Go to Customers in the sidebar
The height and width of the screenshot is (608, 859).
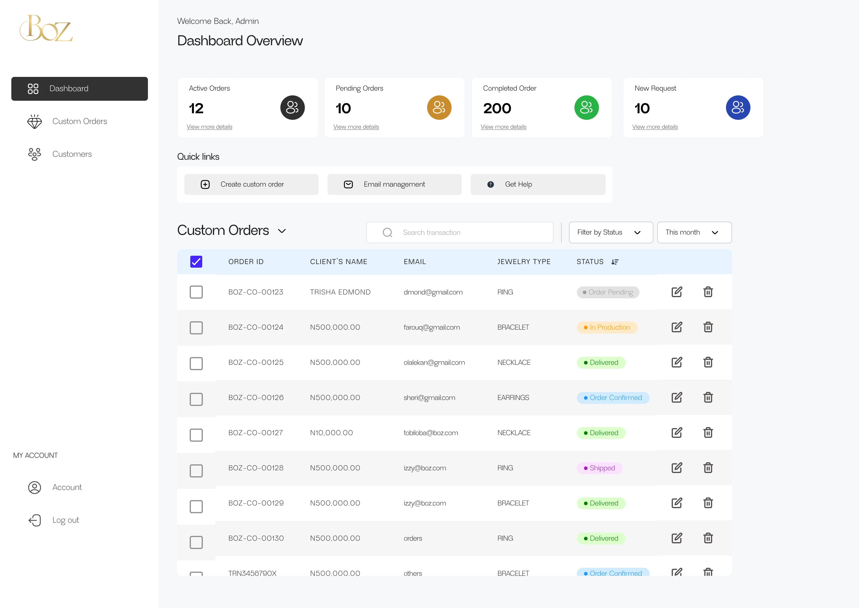click(x=72, y=154)
